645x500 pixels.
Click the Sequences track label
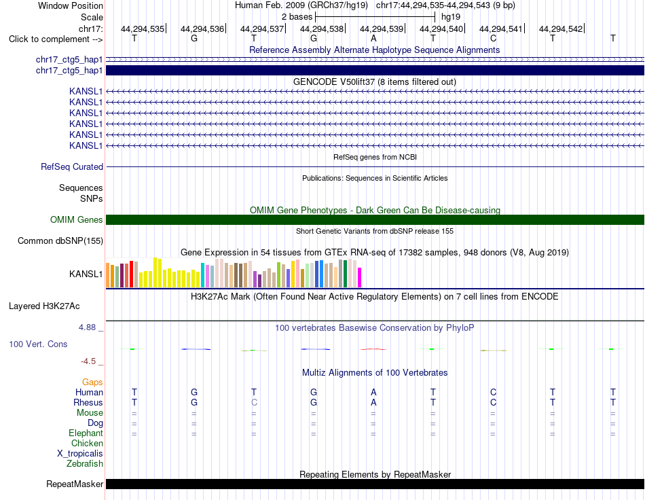pyautogui.click(x=81, y=187)
